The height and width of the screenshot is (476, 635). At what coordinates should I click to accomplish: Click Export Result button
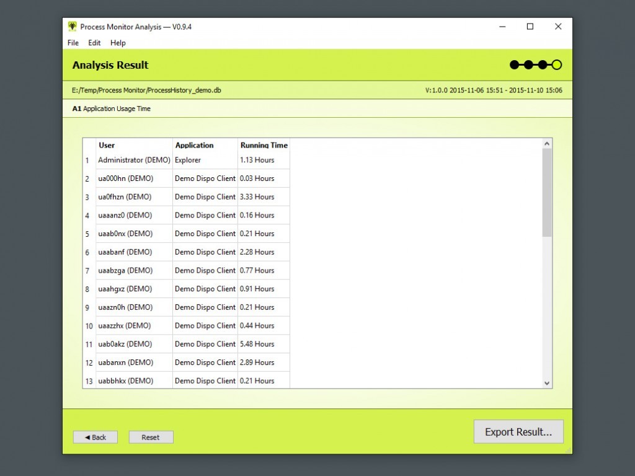(518, 432)
